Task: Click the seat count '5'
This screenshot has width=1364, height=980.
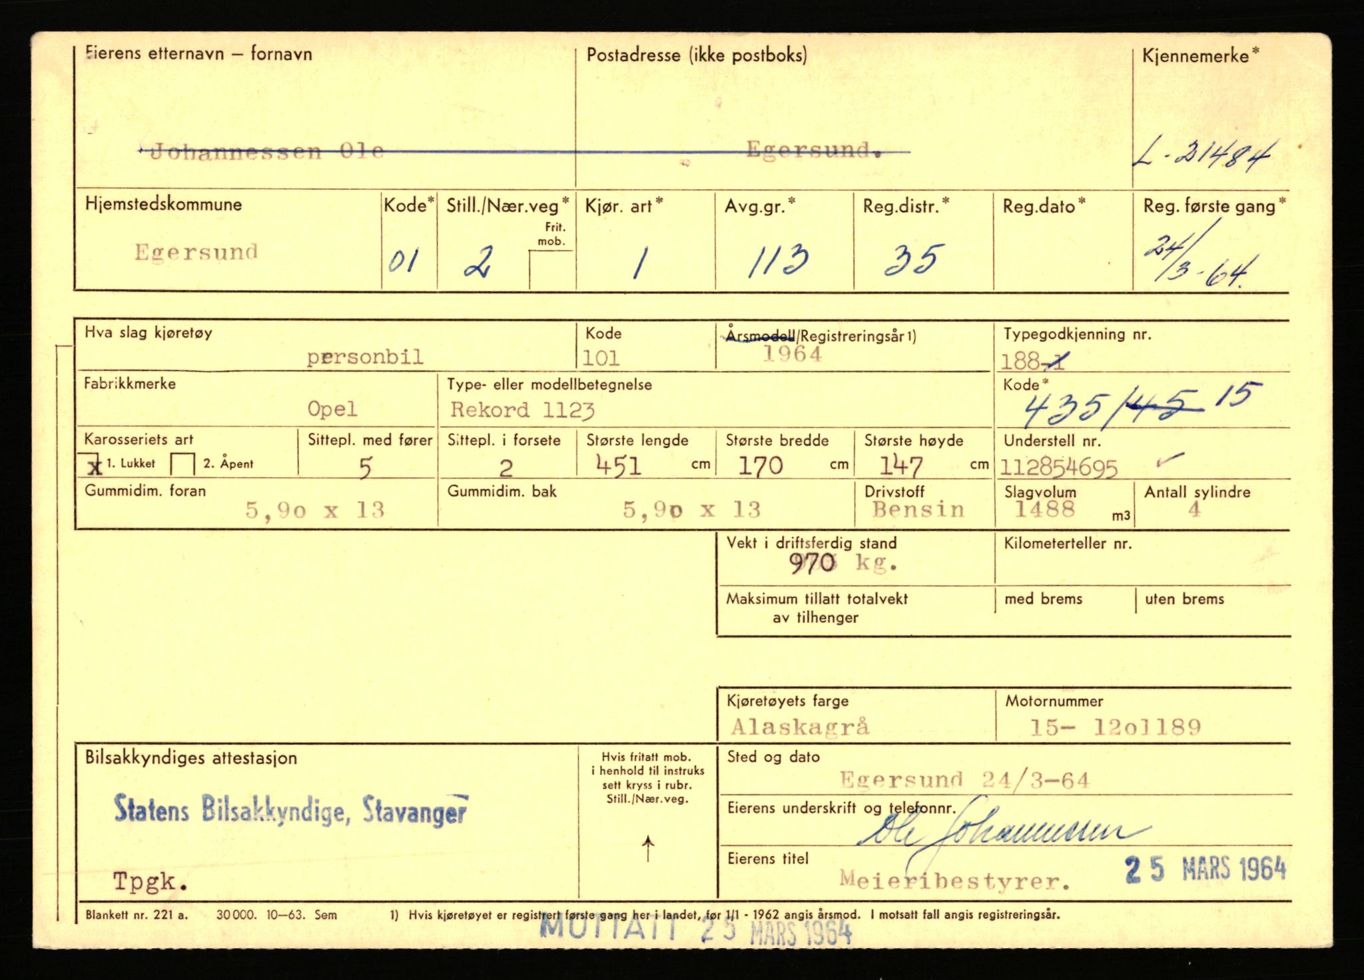Action: [365, 468]
